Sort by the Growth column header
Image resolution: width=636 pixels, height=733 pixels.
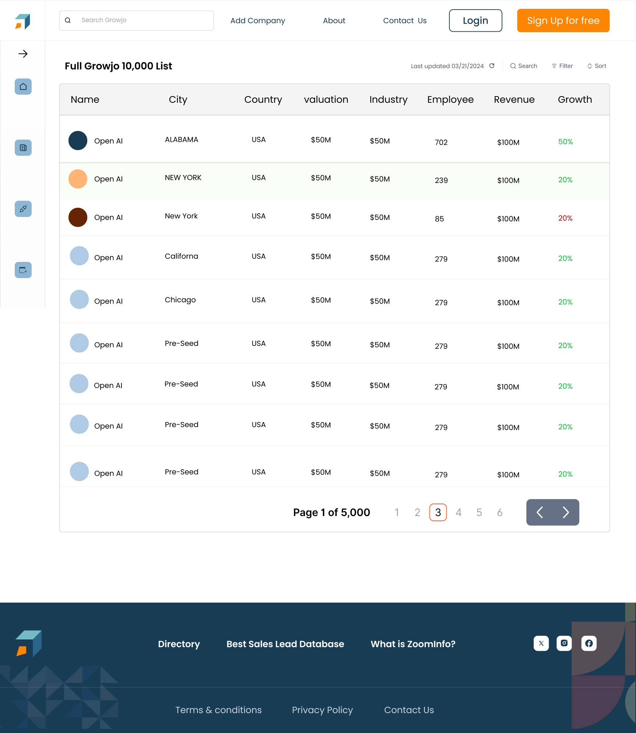575,99
